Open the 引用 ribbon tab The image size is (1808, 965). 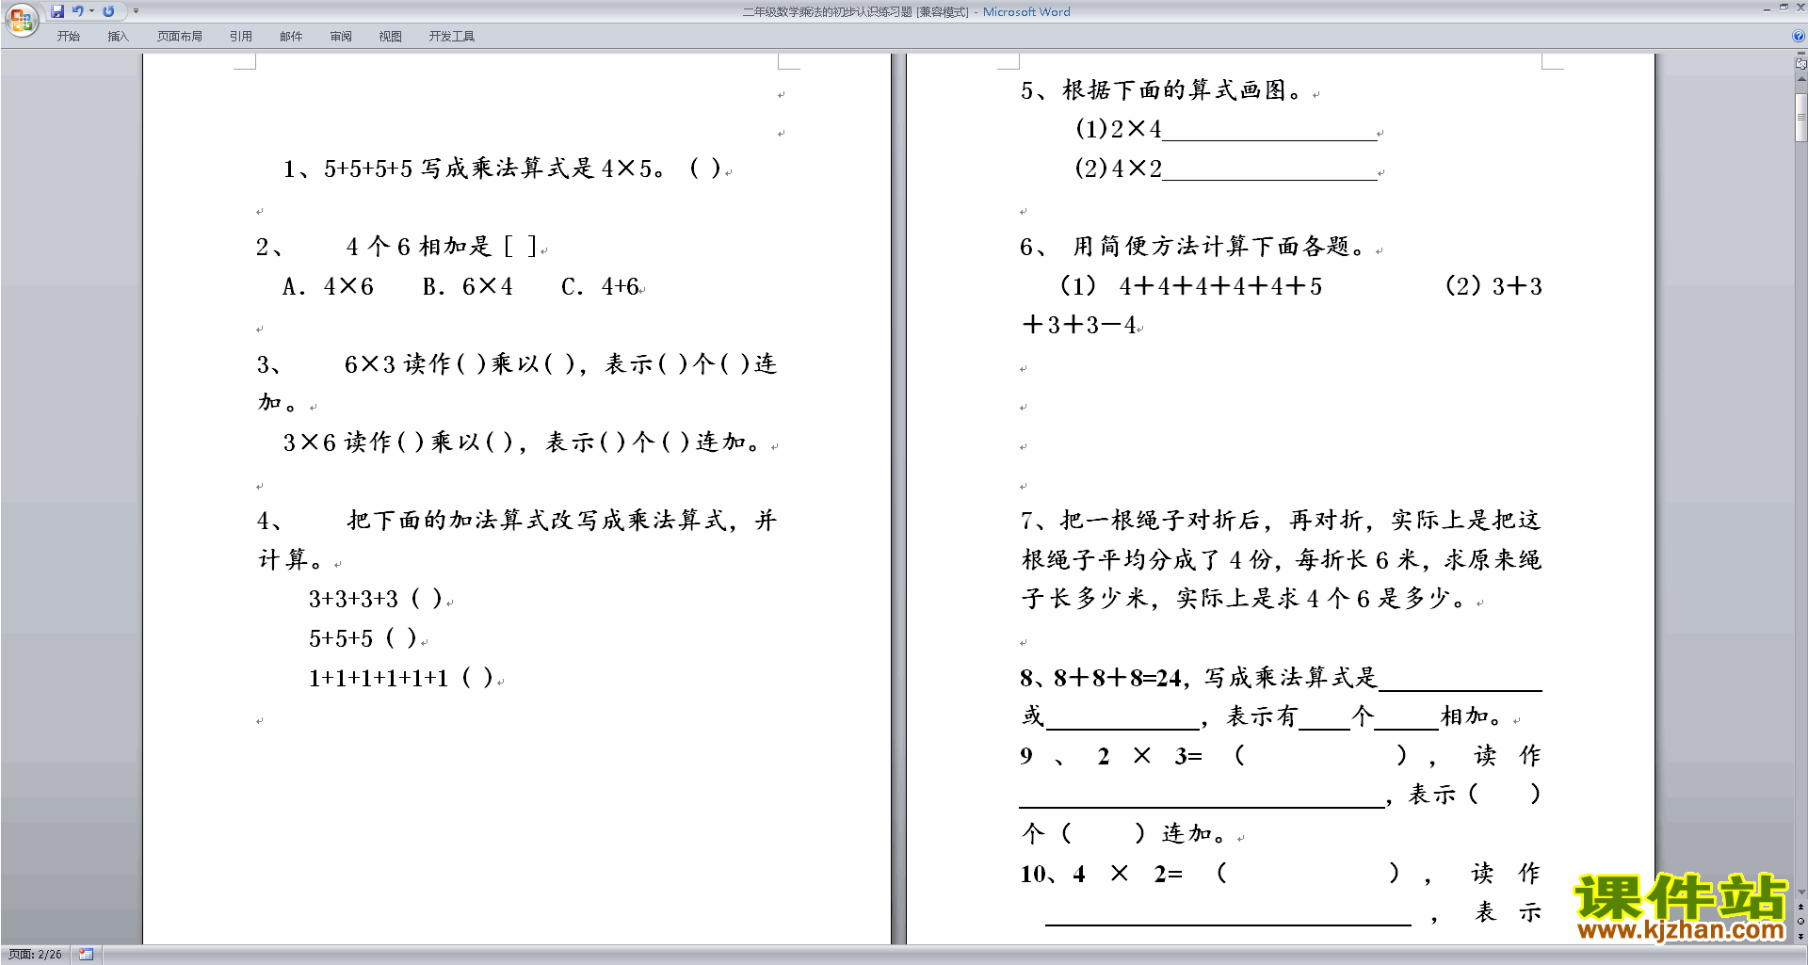[x=241, y=37]
